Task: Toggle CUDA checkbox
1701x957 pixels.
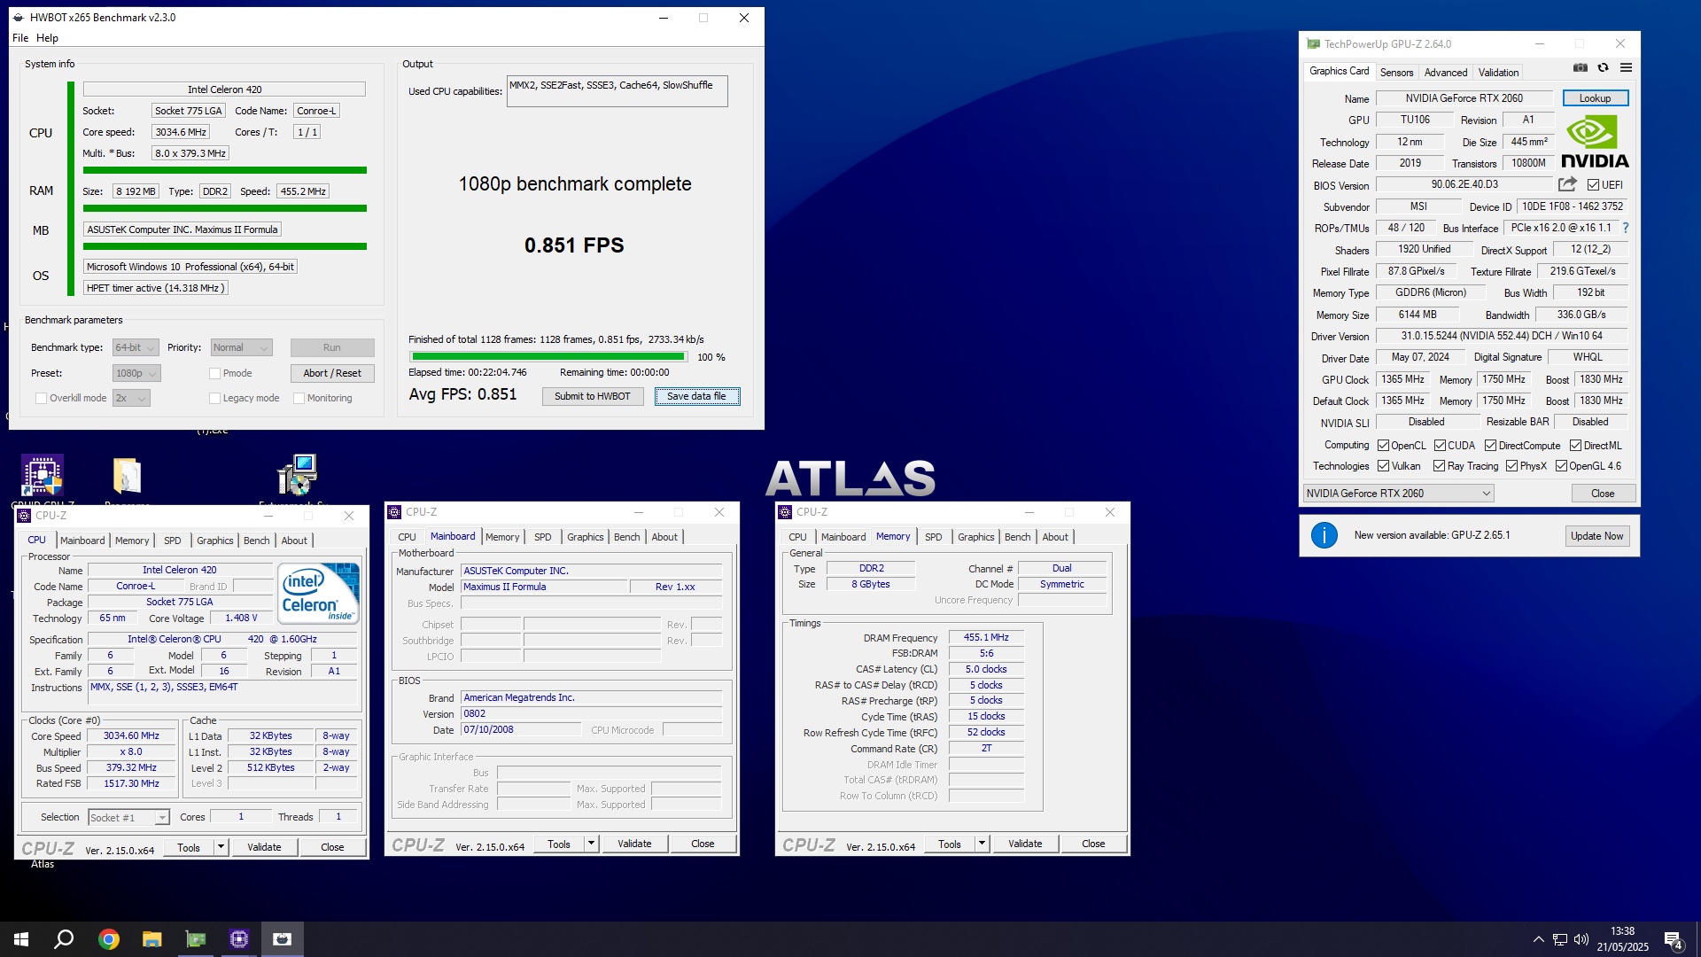Action: tap(1440, 446)
